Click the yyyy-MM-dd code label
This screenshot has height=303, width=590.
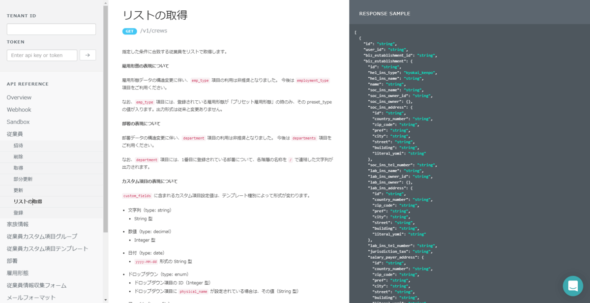click(146, 262)
